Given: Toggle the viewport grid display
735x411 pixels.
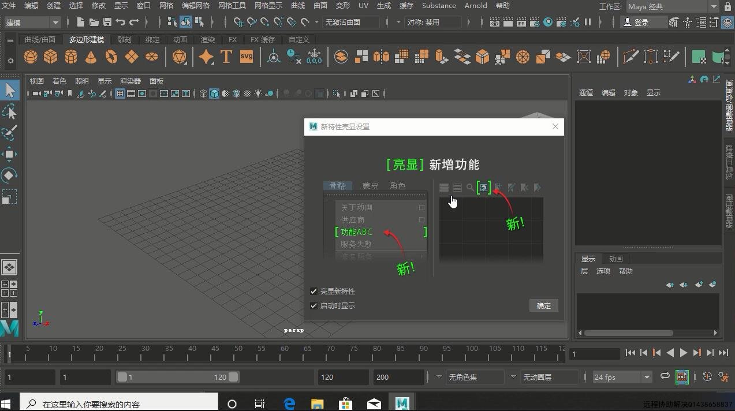Looking at the screenshot, I should pos(120,94).
